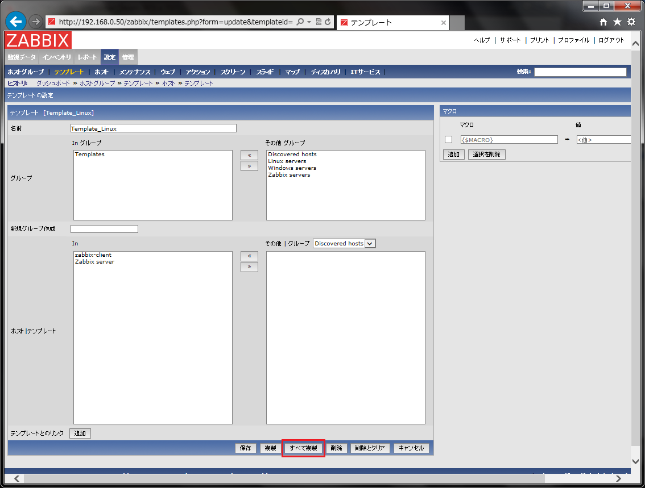Go to the 管理 tab
Viewport: 645px width, 488px height.
tap(128, 57)
